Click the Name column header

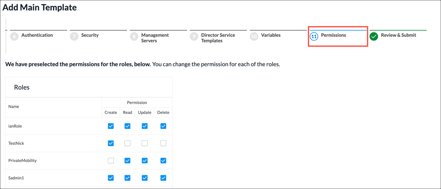coord(14,107)
